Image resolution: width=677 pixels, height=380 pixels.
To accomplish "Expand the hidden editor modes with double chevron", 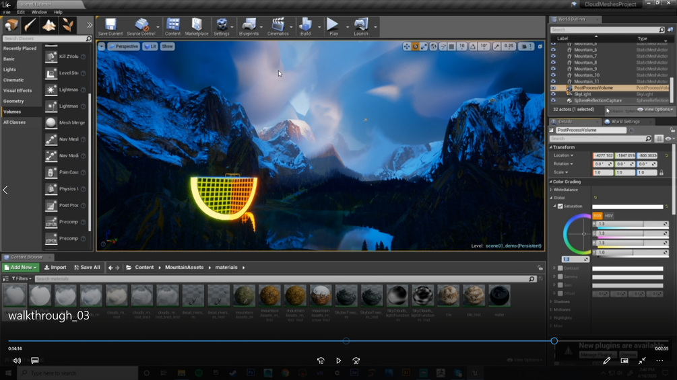I will [x=90, y=25].
